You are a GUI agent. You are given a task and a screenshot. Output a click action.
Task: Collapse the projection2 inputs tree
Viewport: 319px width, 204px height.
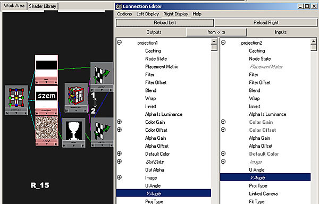[x=223, y=42]
